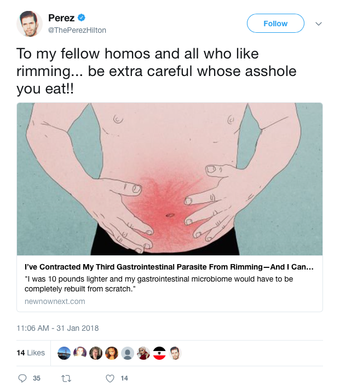Like the tweet with the heart icon
This screenshot has height=386, width=340.
(x=110, y=378)
